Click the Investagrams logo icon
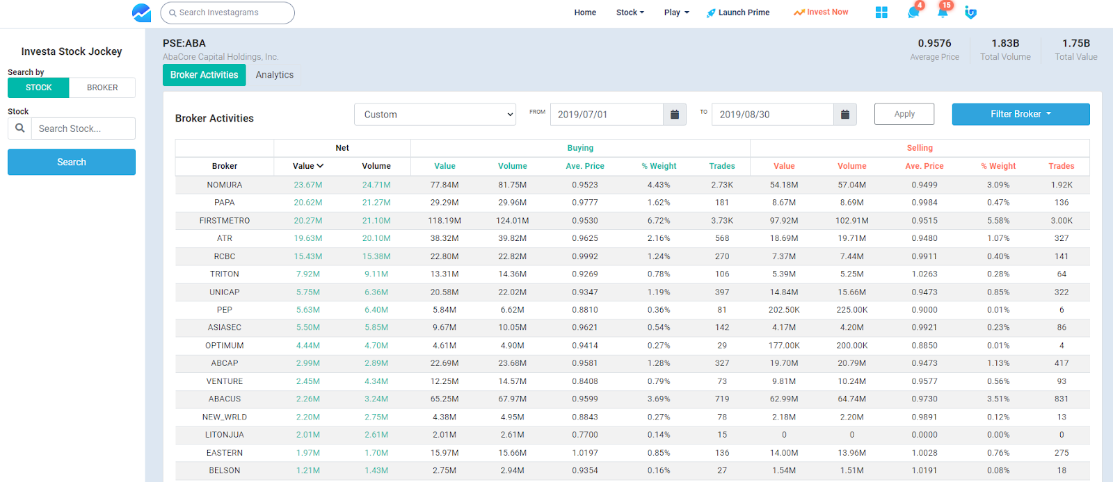Image resolution: width=1113 pixels, height=482 pixels. pyautogui.click(x=141, y=13)
